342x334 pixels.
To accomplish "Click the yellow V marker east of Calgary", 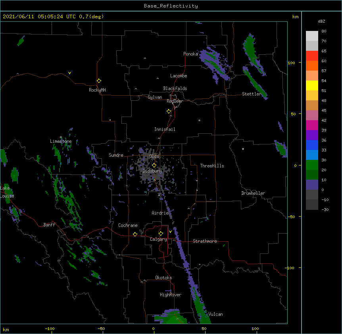I will (x=170, y=232).
